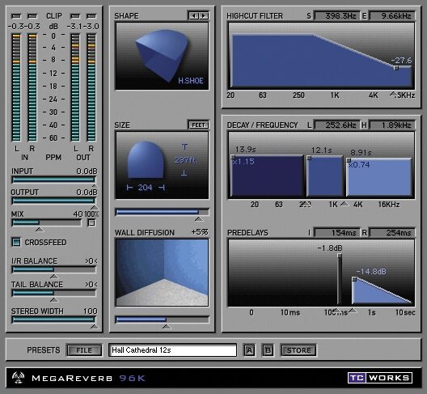Click the H.SHOE room shape preview
Screen dimensions: 427x394
(162, 56)
